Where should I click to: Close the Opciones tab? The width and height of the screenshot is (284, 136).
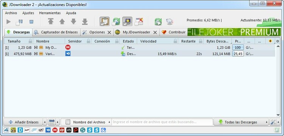[109, 32]
